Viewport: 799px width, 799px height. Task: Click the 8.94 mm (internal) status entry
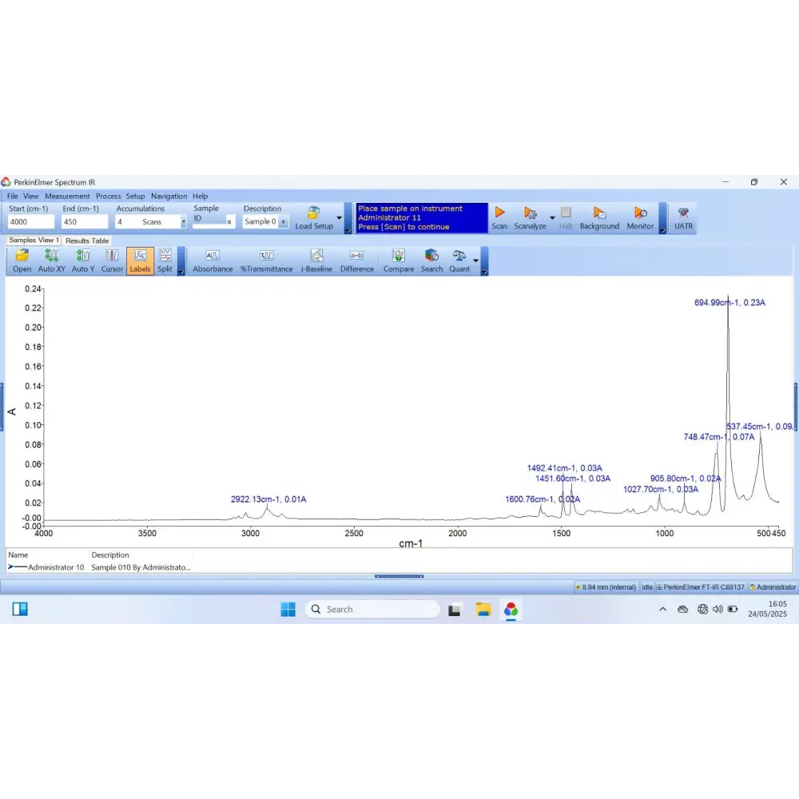pos(606,587)
